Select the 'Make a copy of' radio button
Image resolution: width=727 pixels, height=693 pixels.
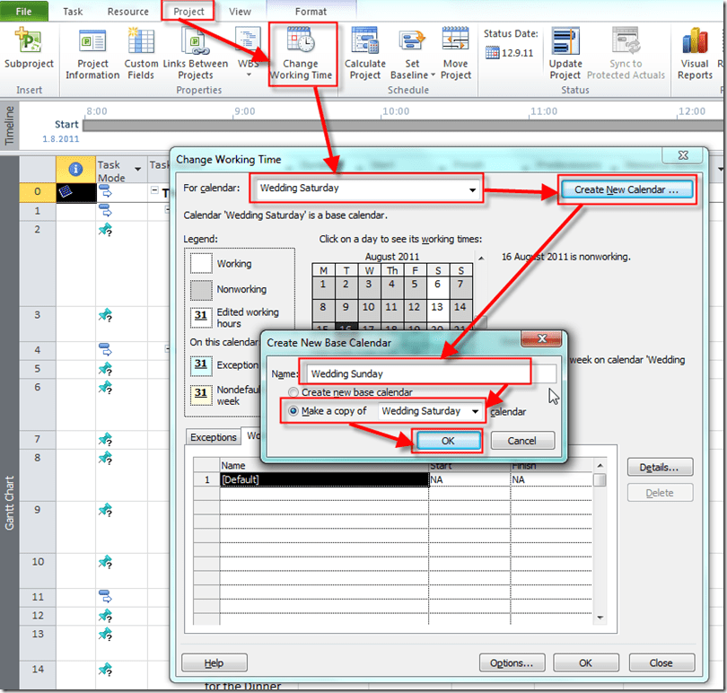pyautogui.click(x=293, y=411)
